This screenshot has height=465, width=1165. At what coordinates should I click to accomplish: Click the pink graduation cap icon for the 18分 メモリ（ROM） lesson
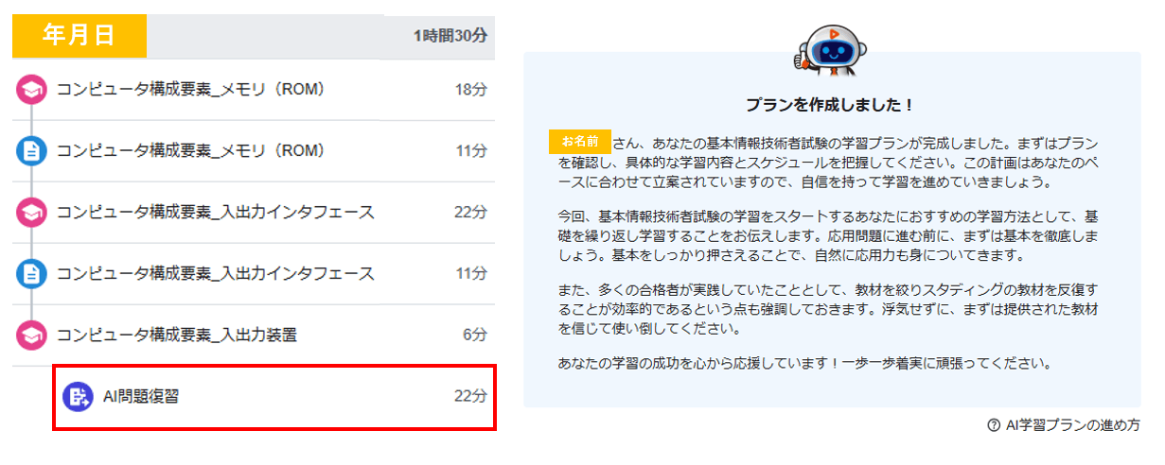pos(31,90)
